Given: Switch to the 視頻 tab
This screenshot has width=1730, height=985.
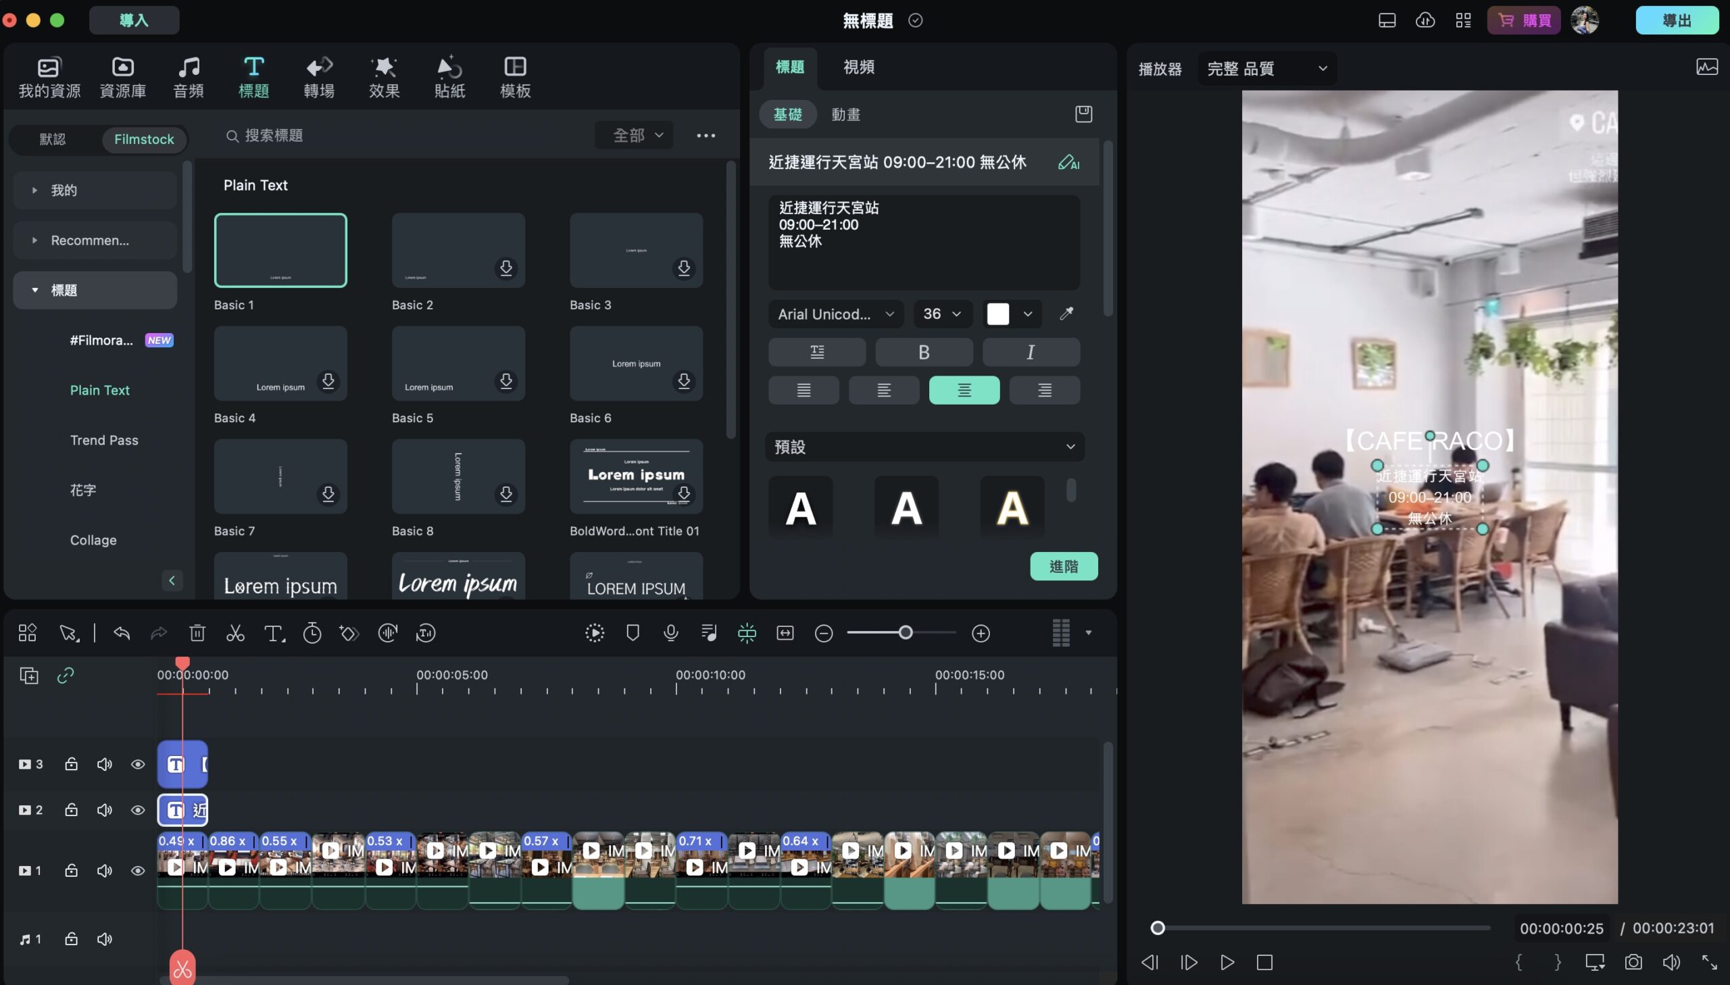Looking at the screenshot, I should coord(858,67).
